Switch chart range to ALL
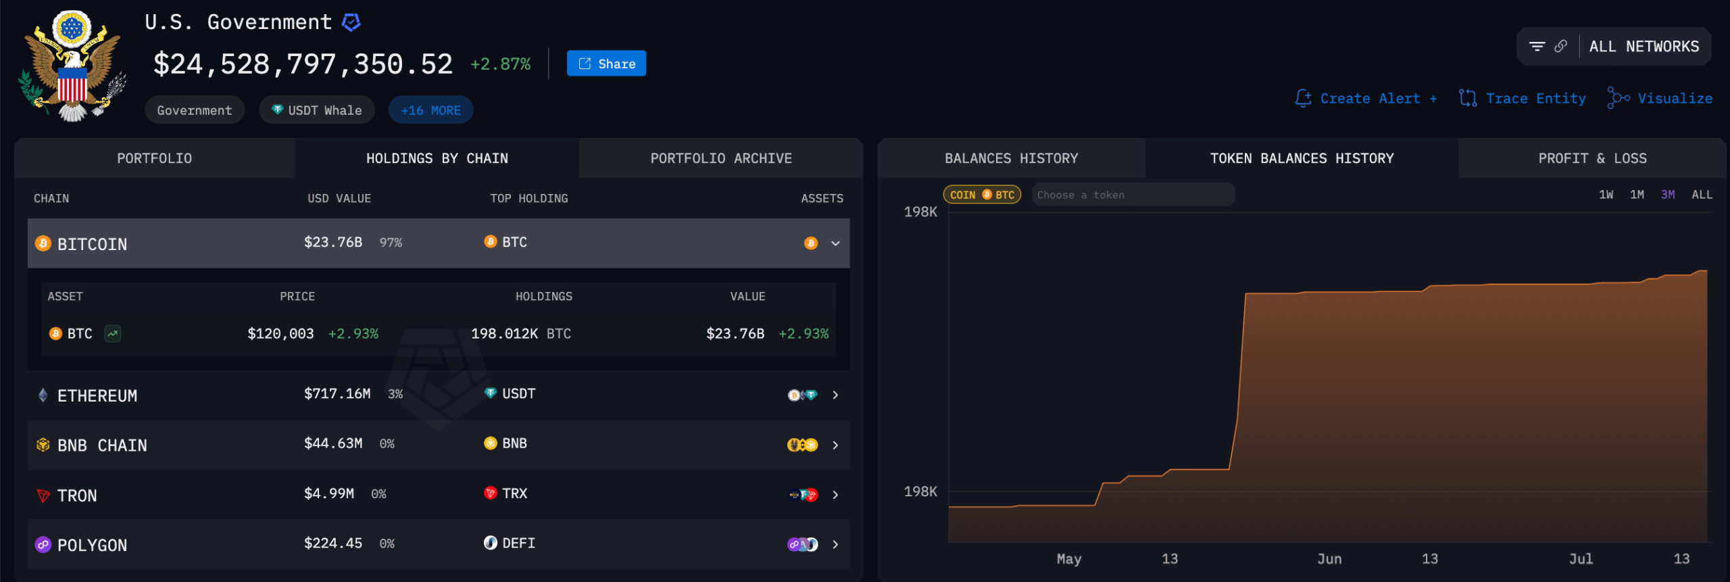 click(x=1702, y=195)
